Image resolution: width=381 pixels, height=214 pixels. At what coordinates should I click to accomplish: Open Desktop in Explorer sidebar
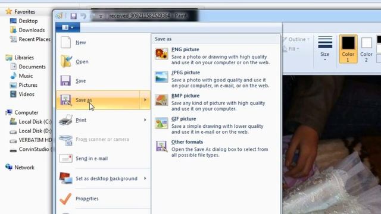(28, 21)
